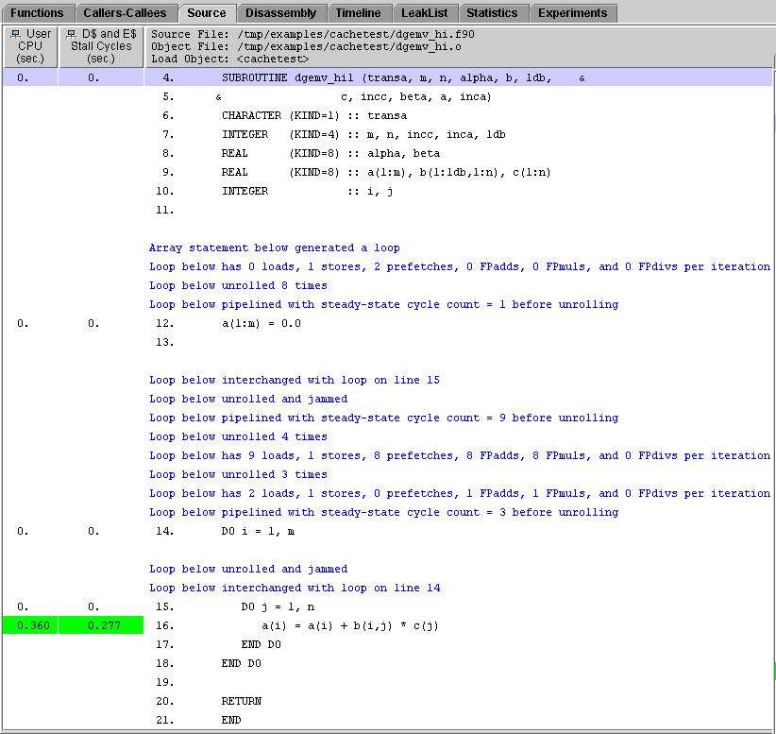Click 'Loop below interchanged with loop on line 15'

coord(295,380)
